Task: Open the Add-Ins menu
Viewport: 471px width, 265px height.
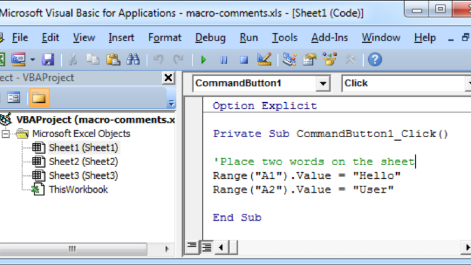Action: click(x=330, y=37)
